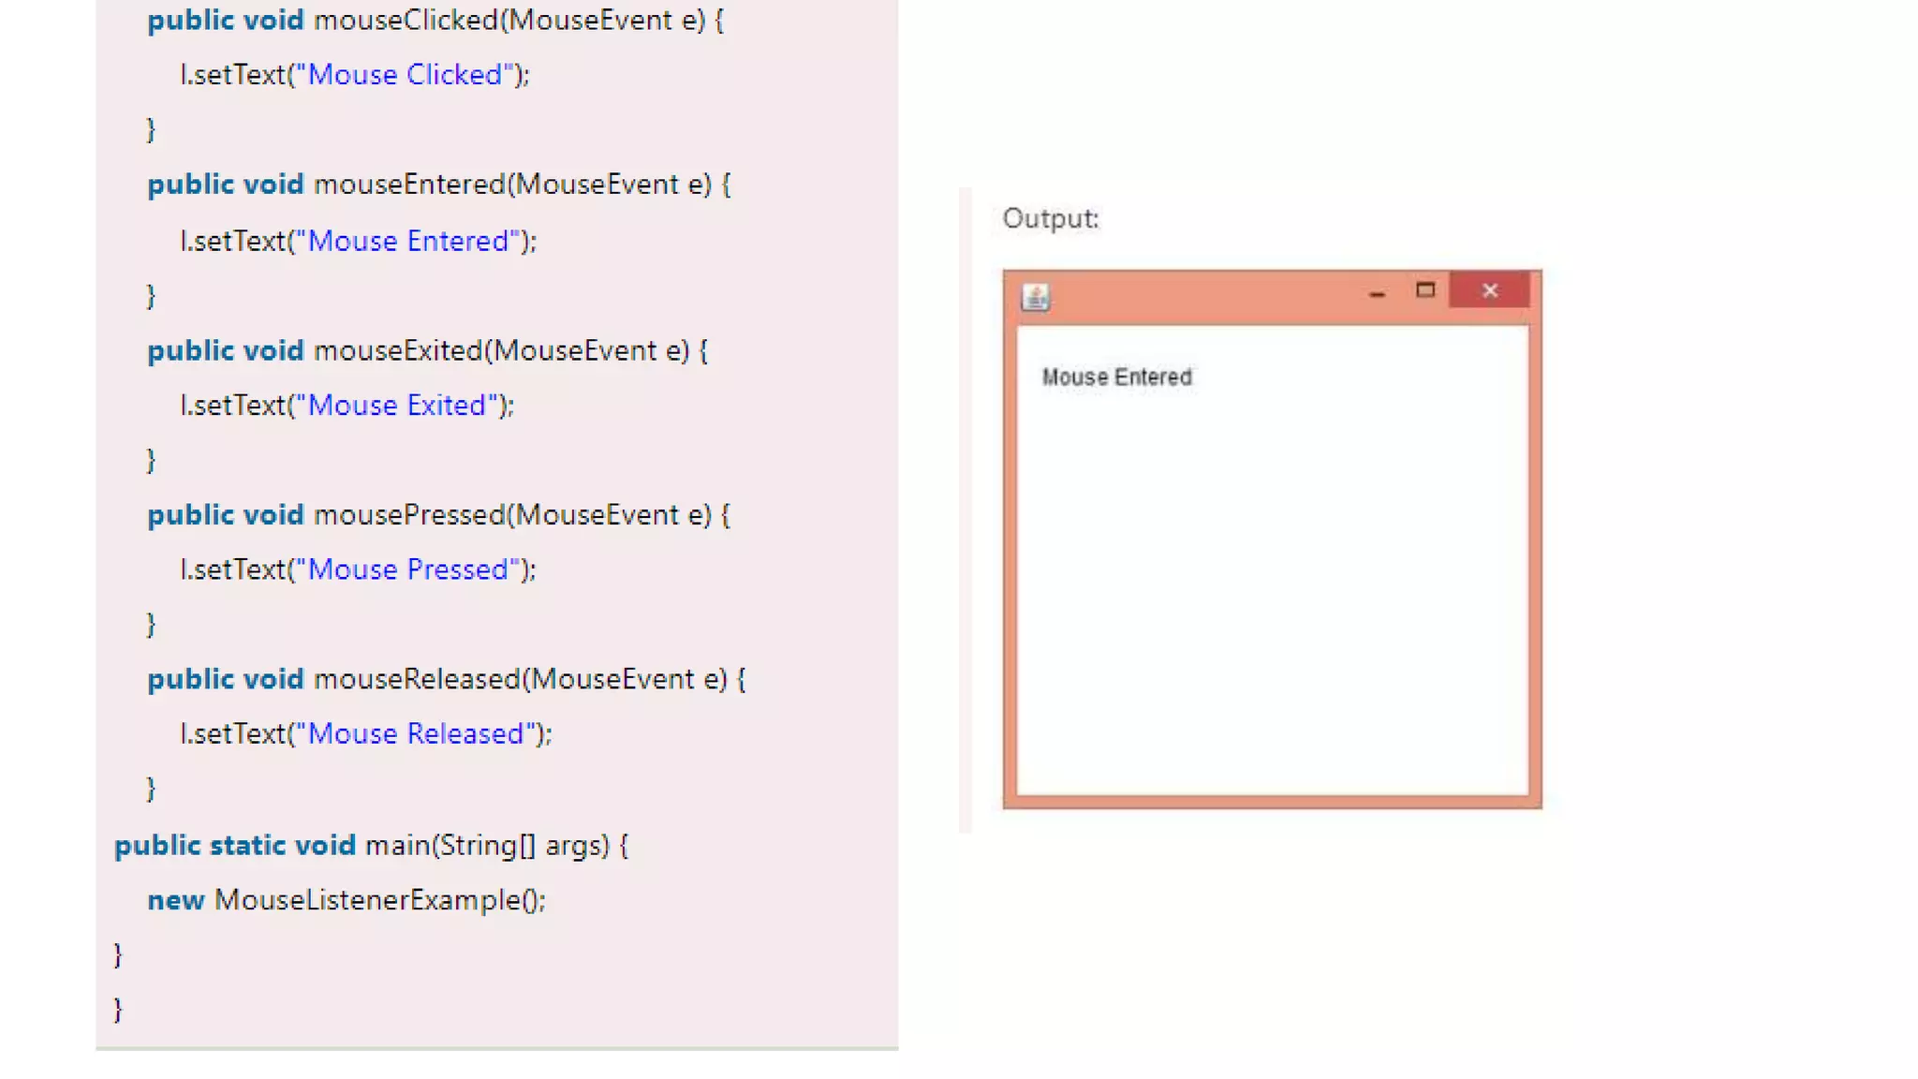Click the mouseExited method declaration line
1918x1079 pixels.
(x=427, y=350)
